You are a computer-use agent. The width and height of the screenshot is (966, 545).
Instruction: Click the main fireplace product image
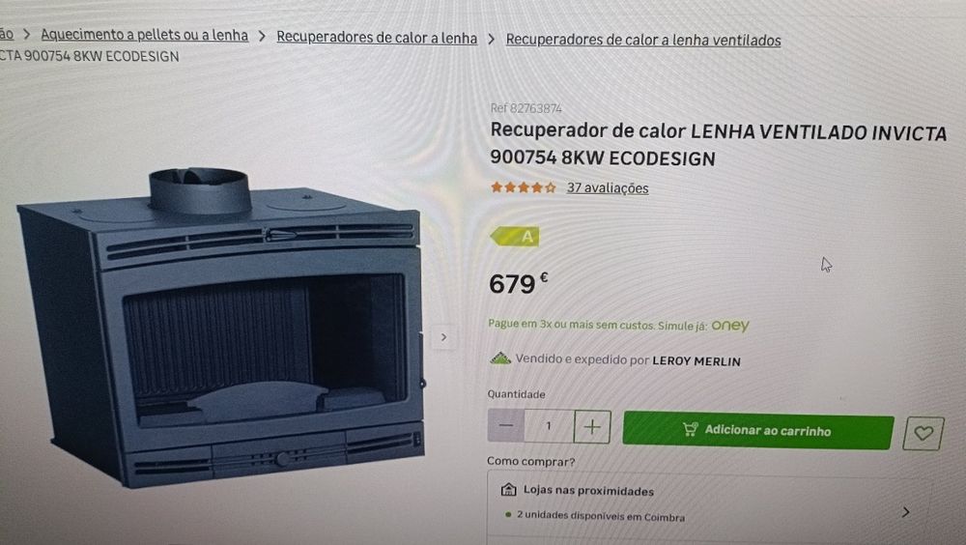point(222,327)
